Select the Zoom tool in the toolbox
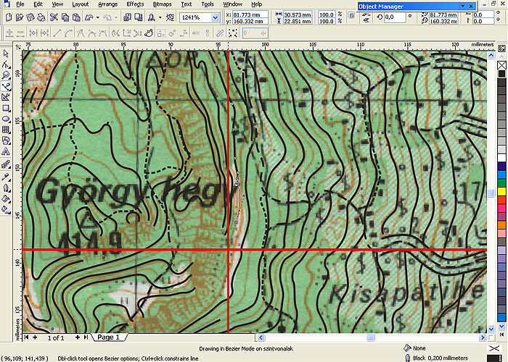The width and height of the screenshot is (508, 362). 6,75
